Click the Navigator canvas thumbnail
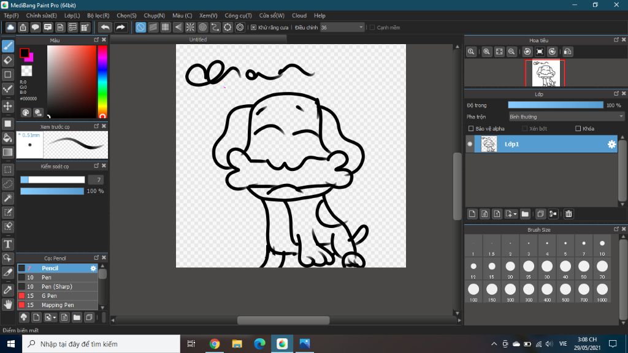 pos(545,74)
